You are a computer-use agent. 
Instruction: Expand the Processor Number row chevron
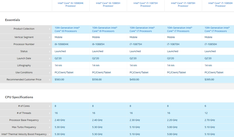pyautogui.click(x=50, y=44)
